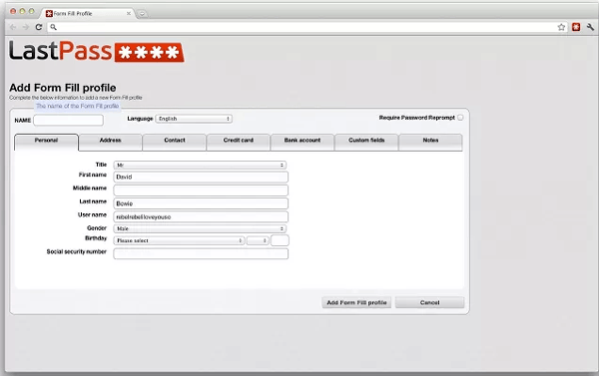Viewport: 599px width, 376px height.
Task: Open the Custom fields tab
Action: (366, 142)
